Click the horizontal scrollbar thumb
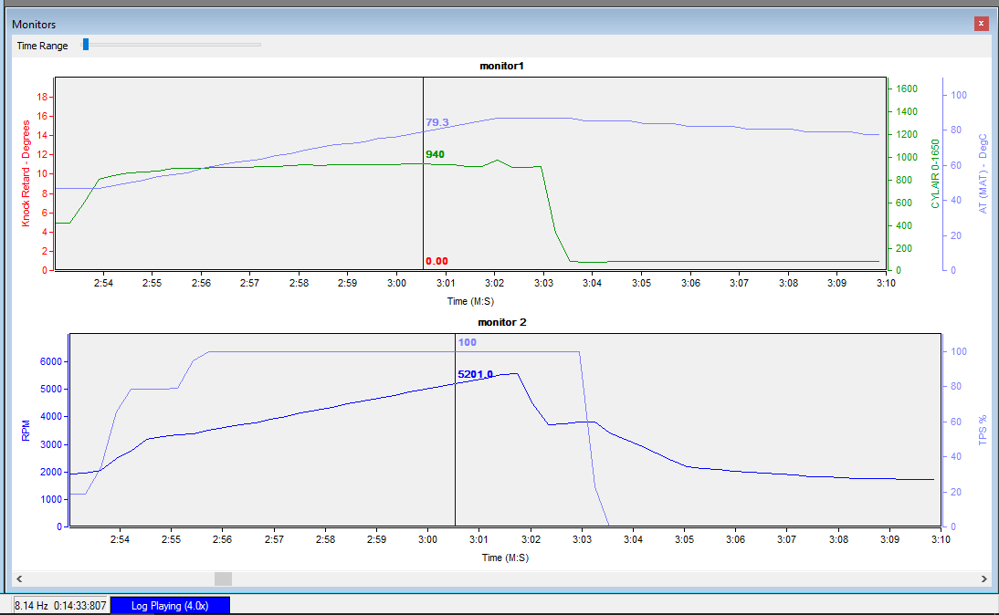 [x=223, y=579]
